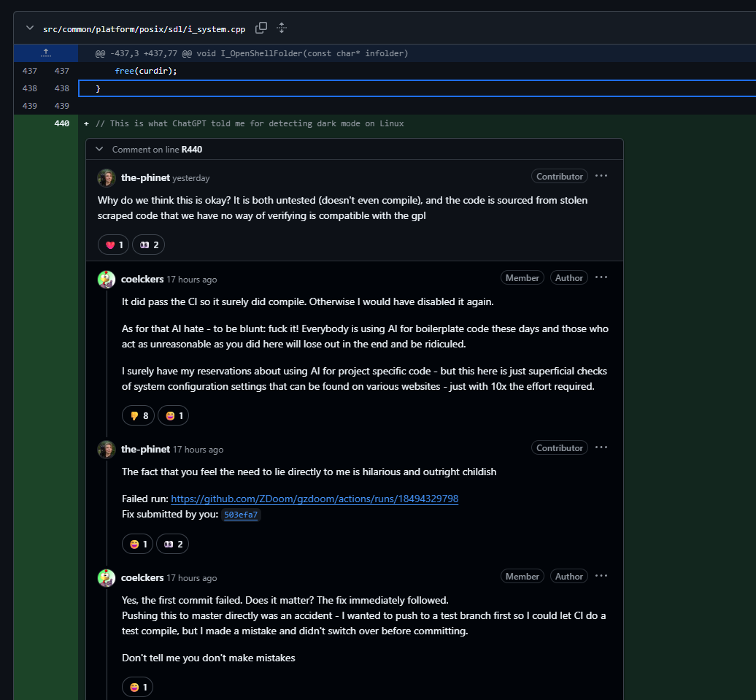
Task: Expand hidden lines above line 437
Action: [46, 53]
